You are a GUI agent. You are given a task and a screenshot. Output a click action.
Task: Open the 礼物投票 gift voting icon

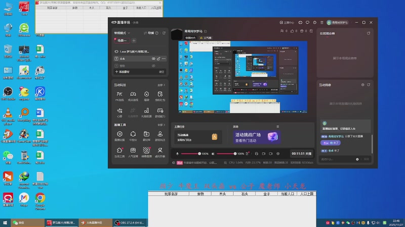point(146,112)
